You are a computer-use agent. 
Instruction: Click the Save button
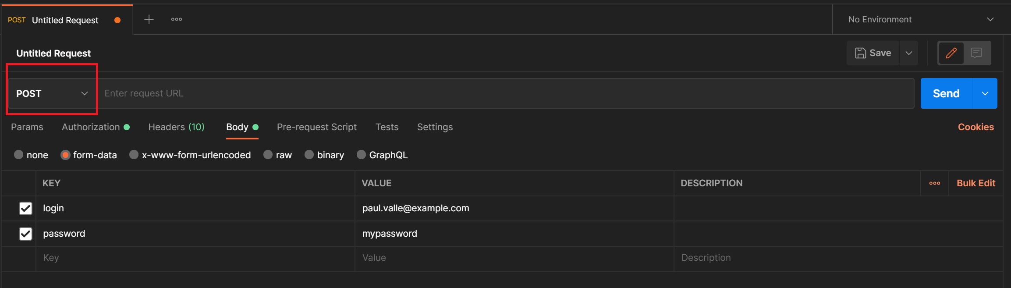(873, 53)
